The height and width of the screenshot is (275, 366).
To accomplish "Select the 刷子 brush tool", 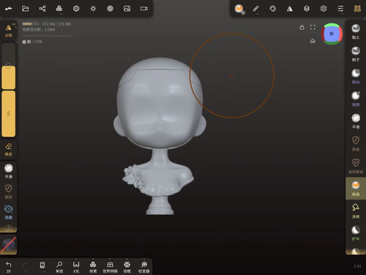I will tap(356, 54).
